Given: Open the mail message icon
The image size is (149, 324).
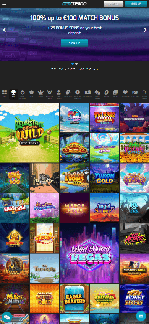Looking at the screenshot, I should tap(141, 316).
